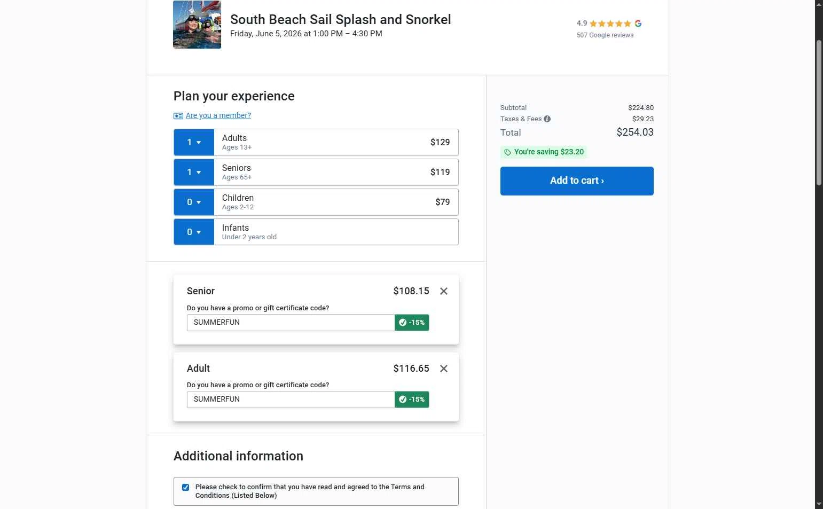Click the Add to cart button
Screen dimensions: 823x509
pyautogui.click(x=577, y=181)
